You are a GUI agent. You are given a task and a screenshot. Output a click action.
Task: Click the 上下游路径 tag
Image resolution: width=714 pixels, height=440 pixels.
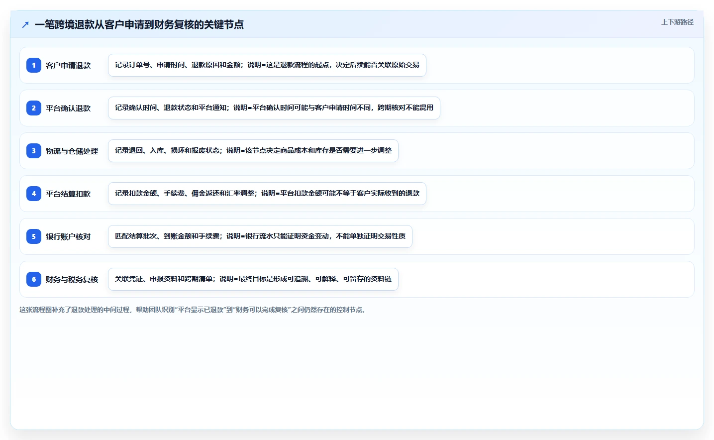pyautogui.click(x=677, y=22)
